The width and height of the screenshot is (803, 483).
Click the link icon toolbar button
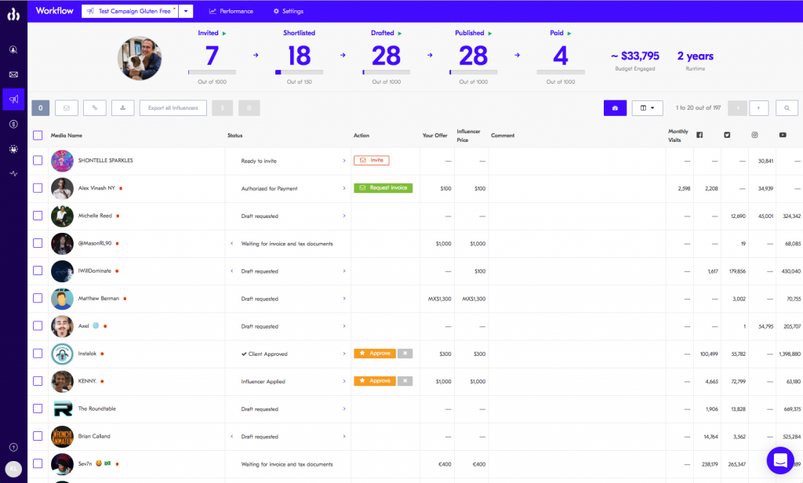click(95, 108)
